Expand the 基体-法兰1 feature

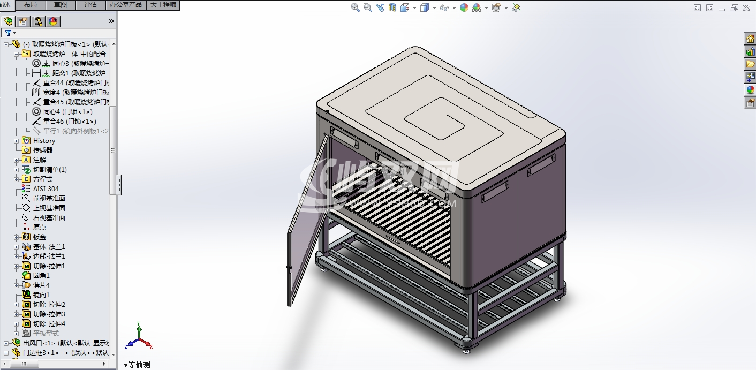[16, 247]
